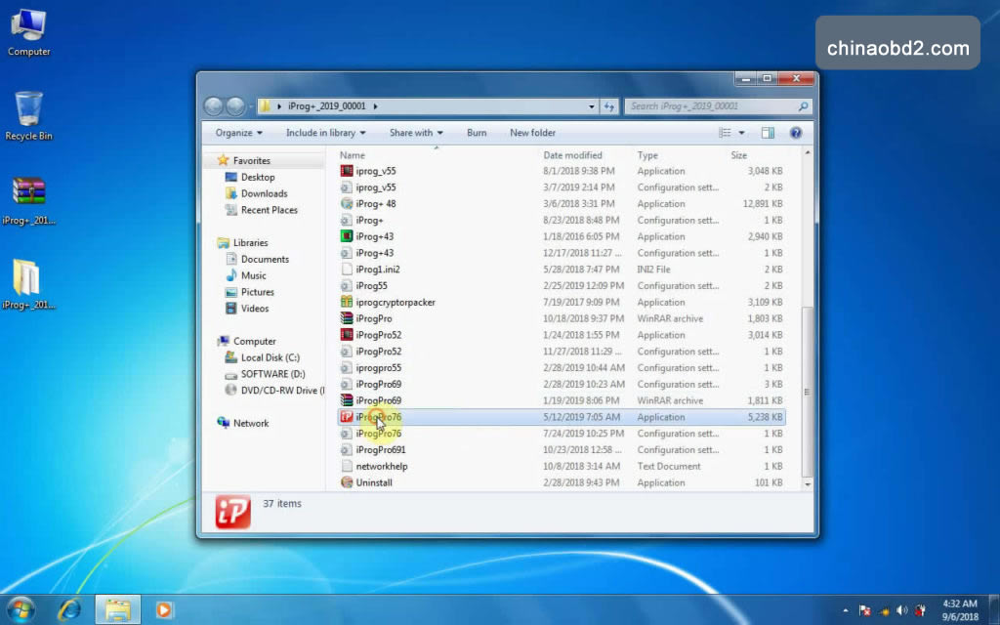Click the Forward navigation arrow
The height and width of the screenshot is (625, 1000).
235,105
